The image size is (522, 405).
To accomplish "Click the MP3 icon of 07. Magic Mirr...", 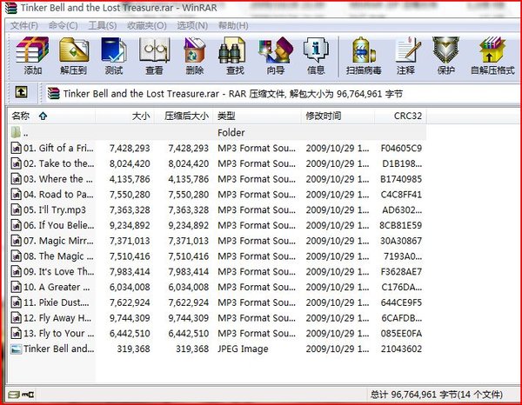I will click(16, 241).
